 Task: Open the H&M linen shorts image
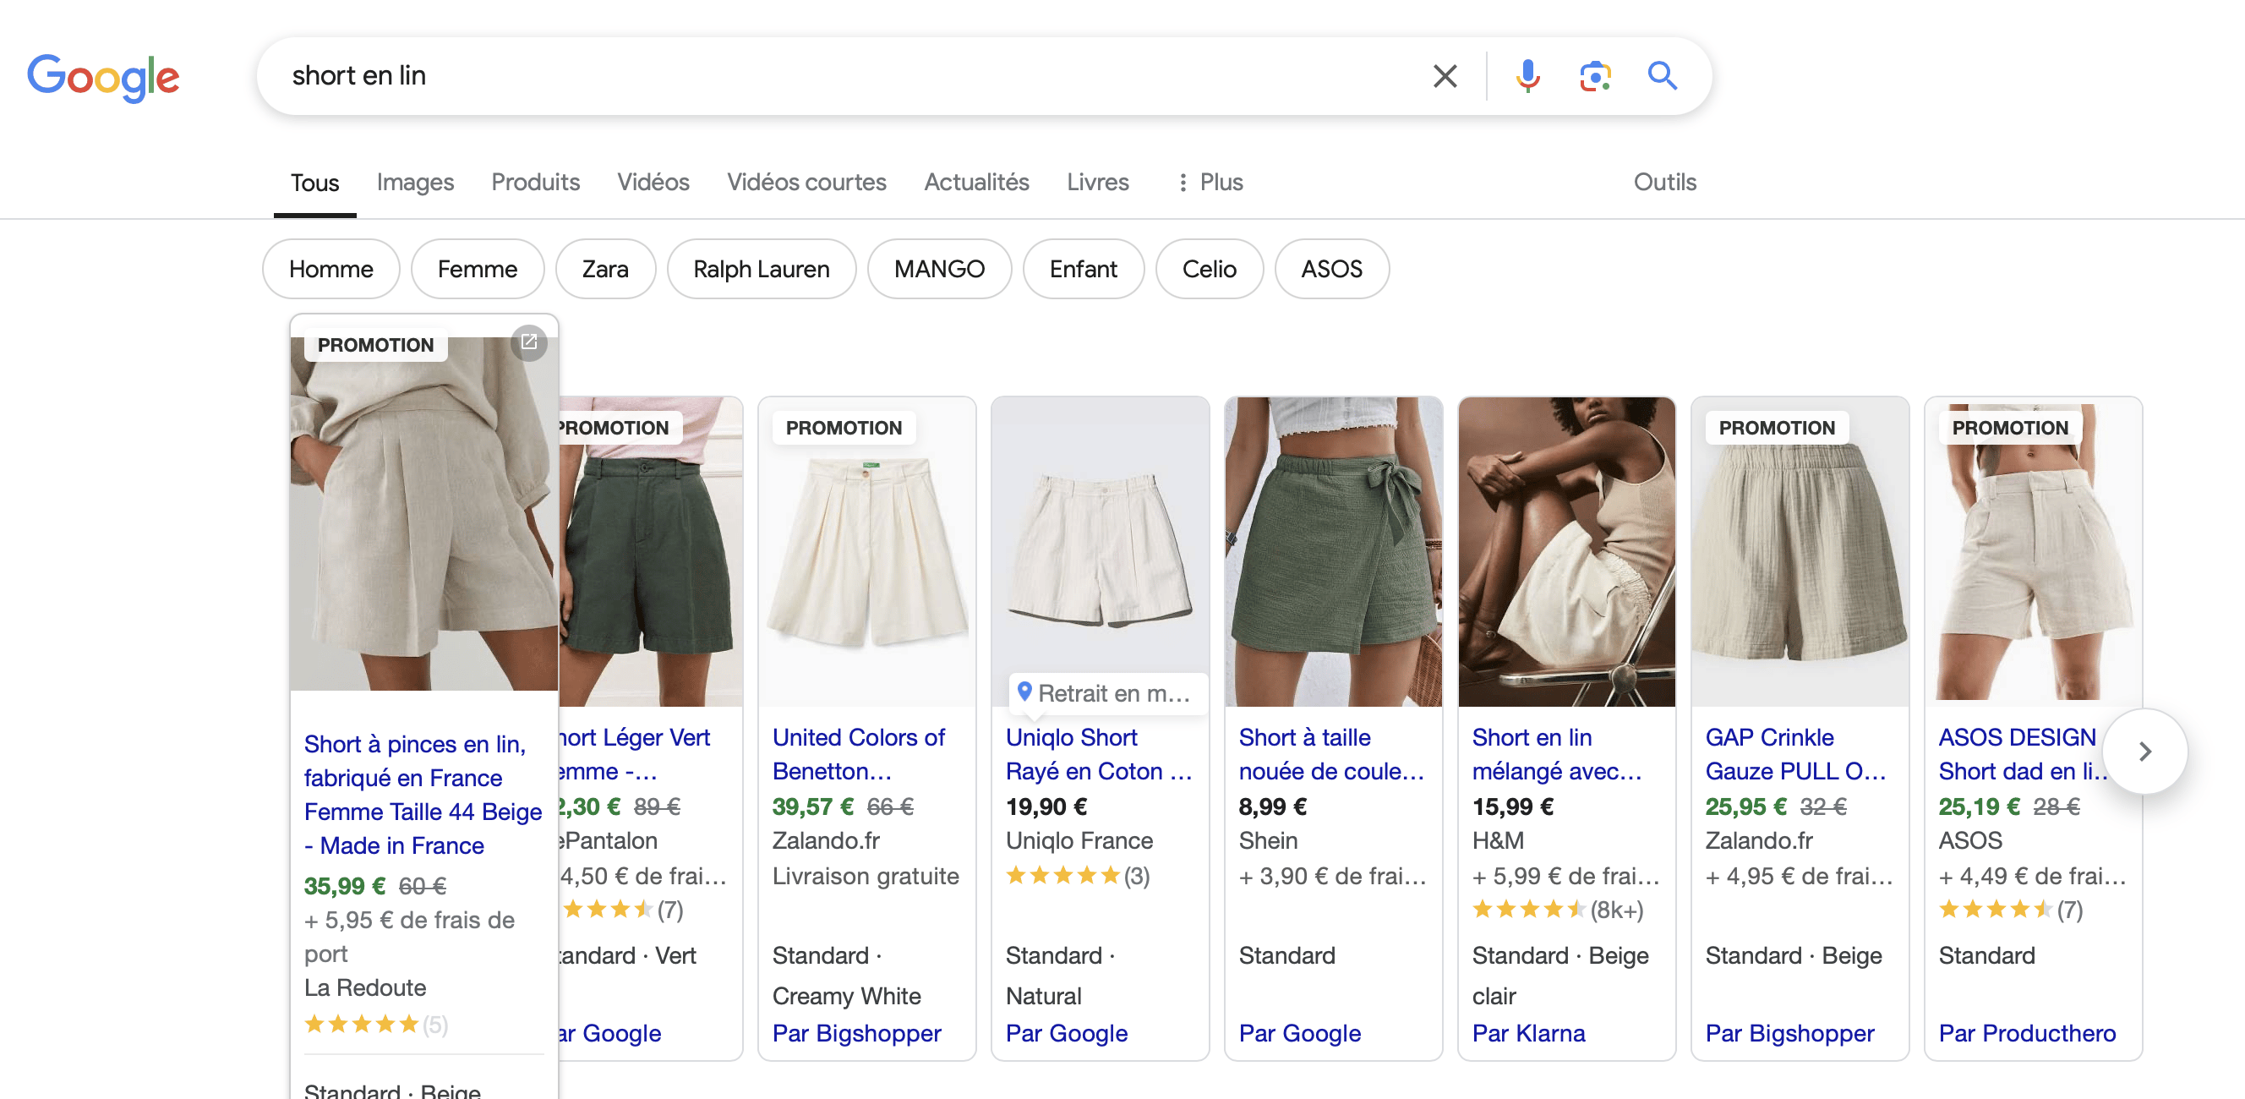click(1566, 552)
